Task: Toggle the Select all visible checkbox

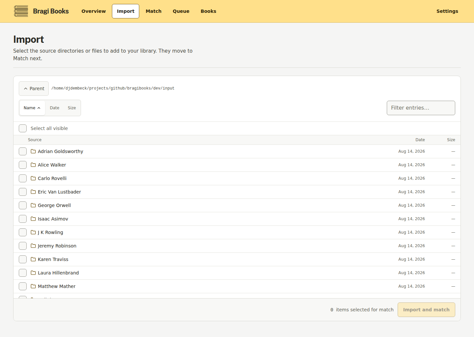Action: pos(23,128)
